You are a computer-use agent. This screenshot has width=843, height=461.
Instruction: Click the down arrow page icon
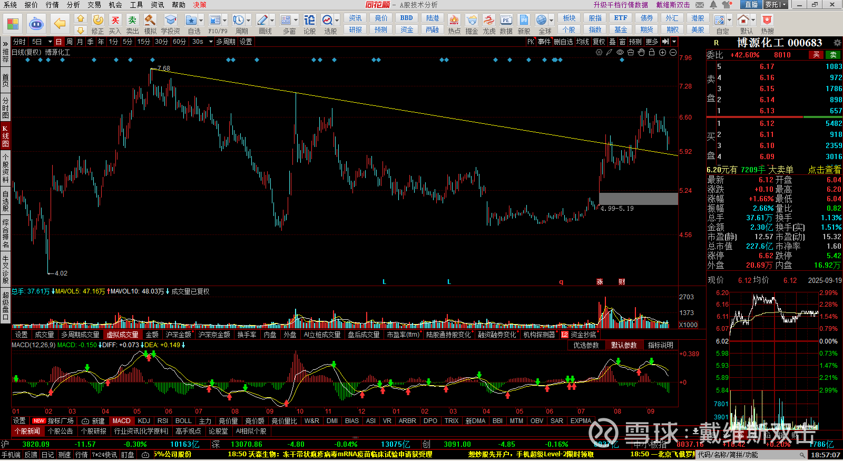(x=80, y=30)
